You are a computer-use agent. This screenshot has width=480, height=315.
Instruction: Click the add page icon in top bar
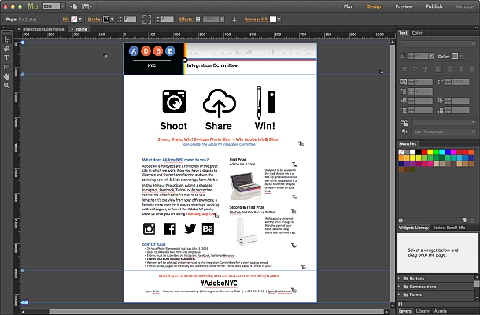[x=73, y=6]
